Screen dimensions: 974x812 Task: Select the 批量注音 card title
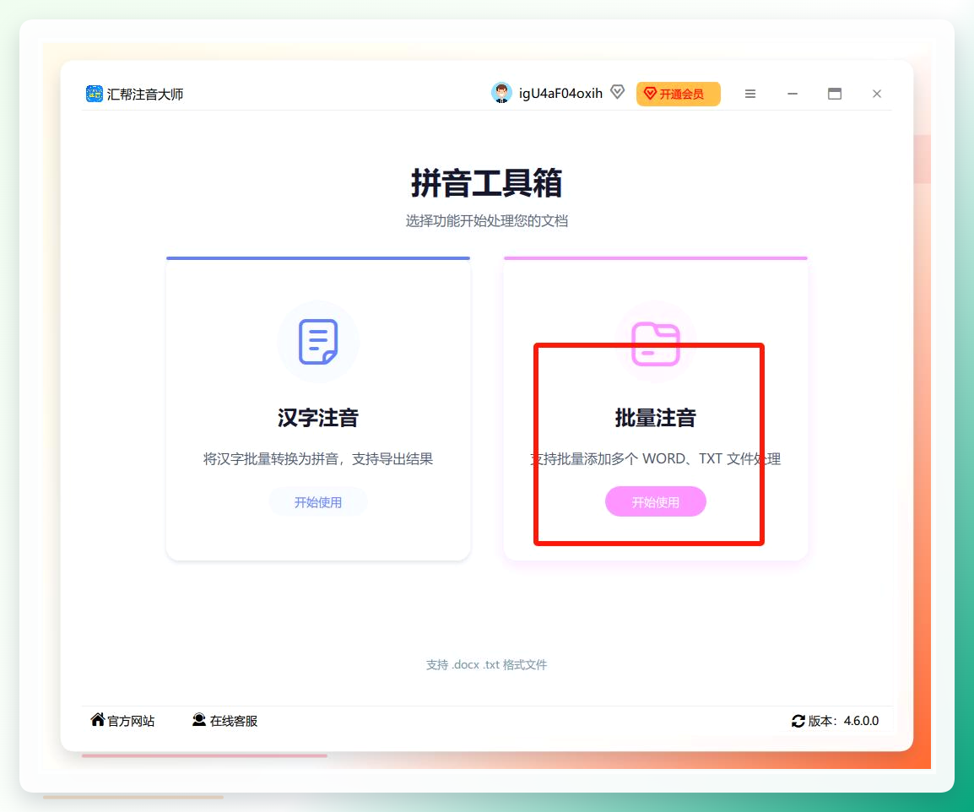(655, 418)
